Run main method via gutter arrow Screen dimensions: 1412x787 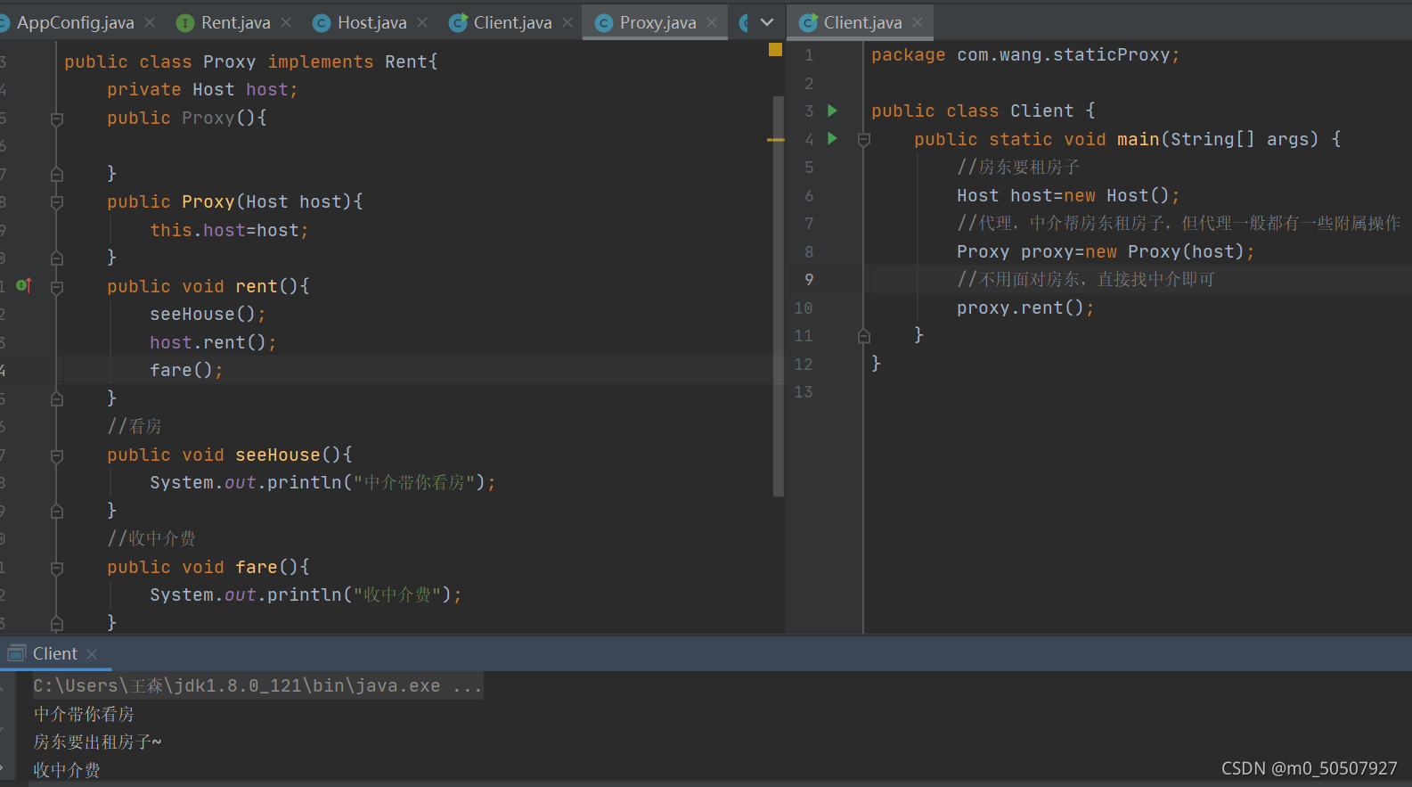coord(833,138)
